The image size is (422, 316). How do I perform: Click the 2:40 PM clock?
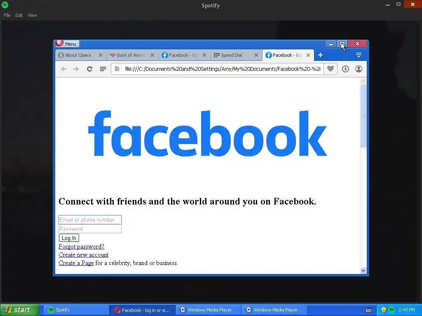coord(407,310)
